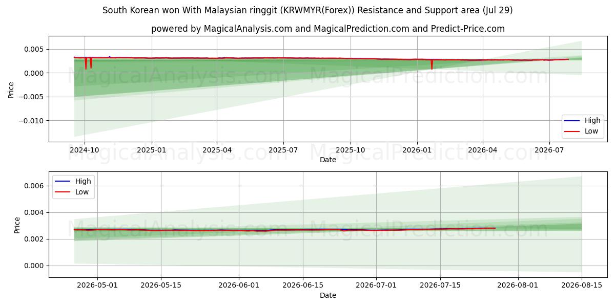The width and height of the screenshot is (615, 307).
Task: Click the red downward price spike near 2026-01
Action: (432, 64)
